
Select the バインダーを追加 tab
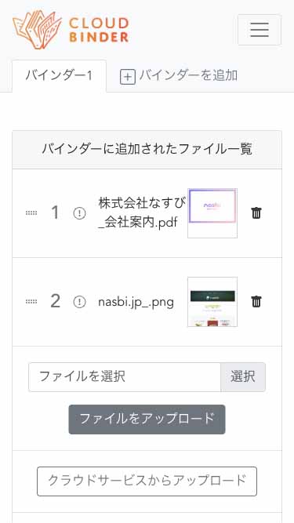coord(179,76)
